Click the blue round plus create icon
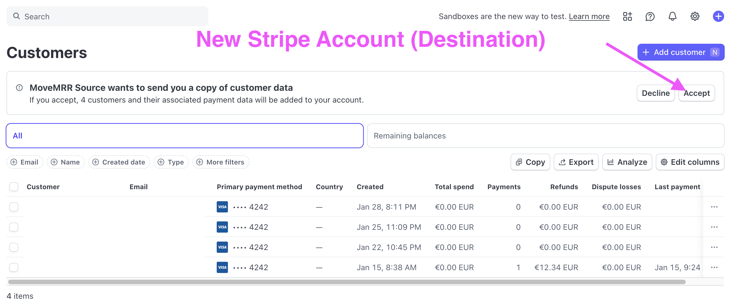Image resolution: width=739 pixels, height=301 pixels. (718, 16)
